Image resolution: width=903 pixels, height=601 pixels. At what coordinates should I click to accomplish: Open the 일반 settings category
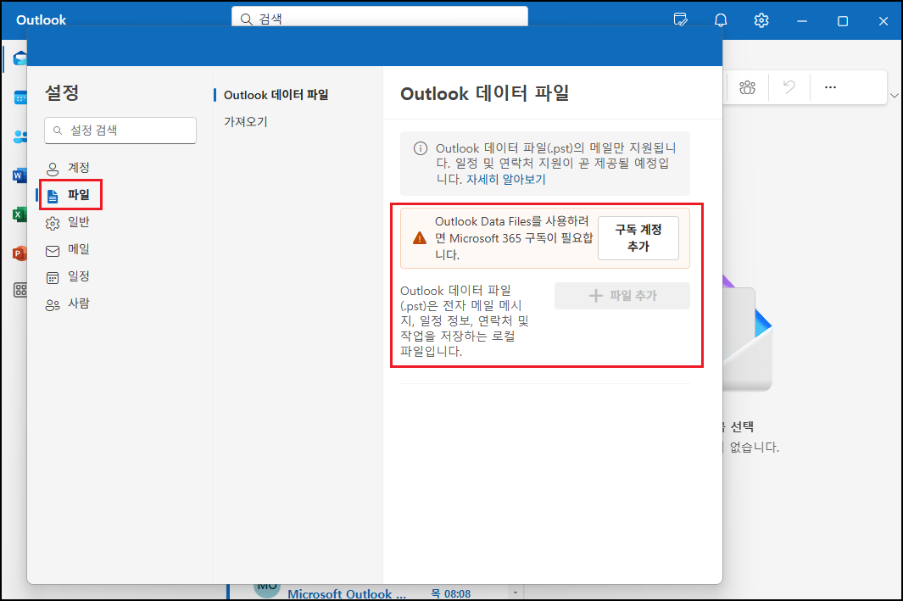[x=68, y=222]
